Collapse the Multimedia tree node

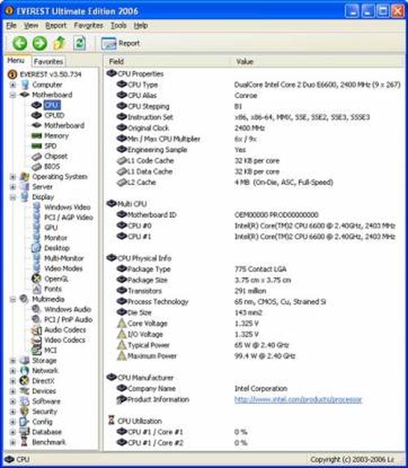pyautogui.click(x=13, y=299)
